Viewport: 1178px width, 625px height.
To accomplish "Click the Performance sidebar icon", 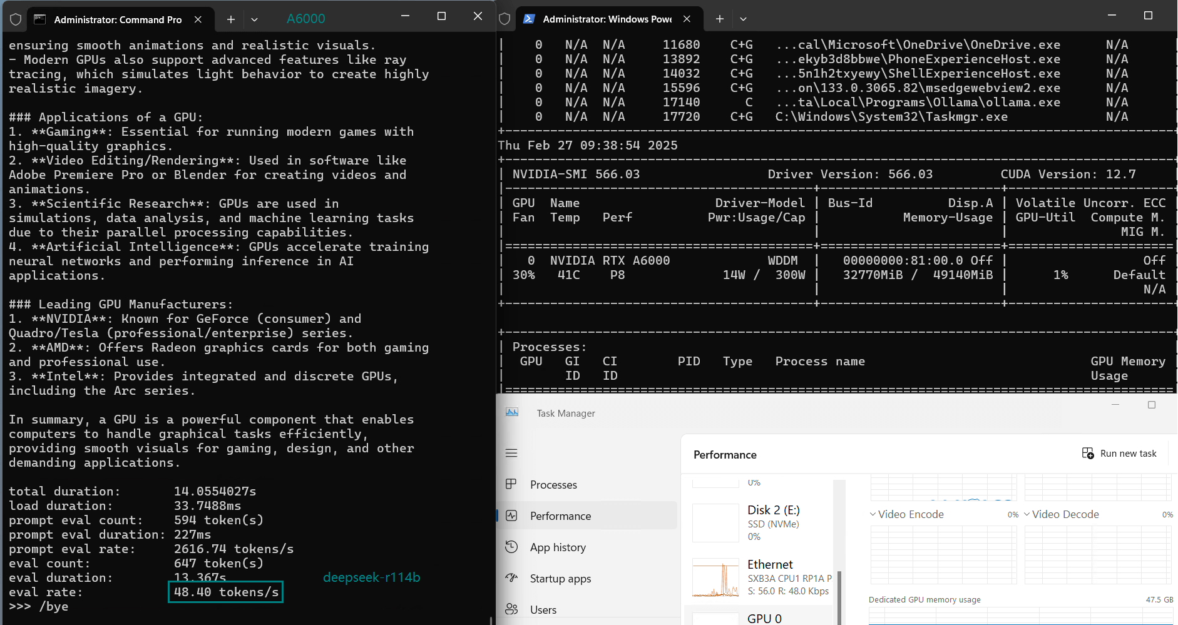I will tap(511, 516).
